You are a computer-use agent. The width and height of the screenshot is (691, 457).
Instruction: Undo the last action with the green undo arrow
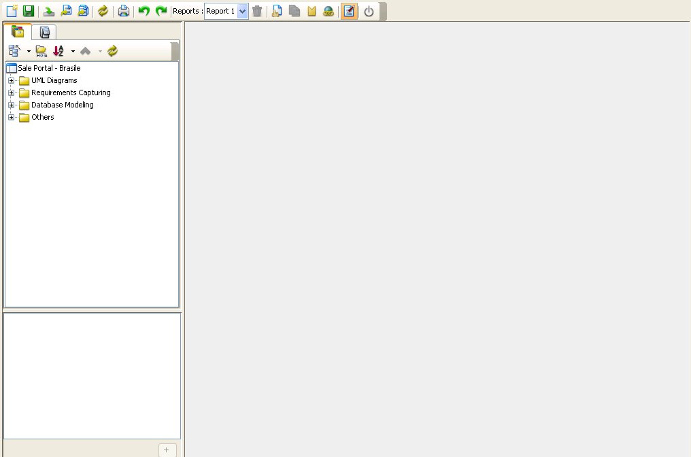[x=144, y=11]
